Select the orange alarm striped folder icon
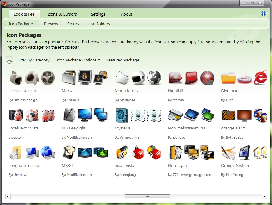Screen dimensions: 272x205 229,115
